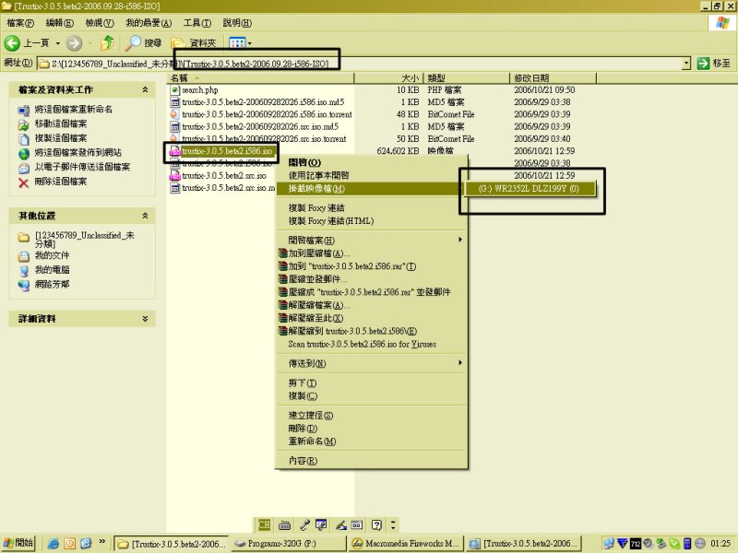Choose 內容(R) in the context menu

click(371, 460)
